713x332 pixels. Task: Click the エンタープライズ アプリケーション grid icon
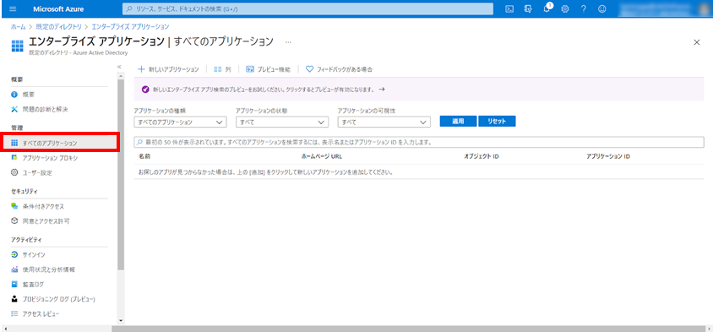[17, 46]
